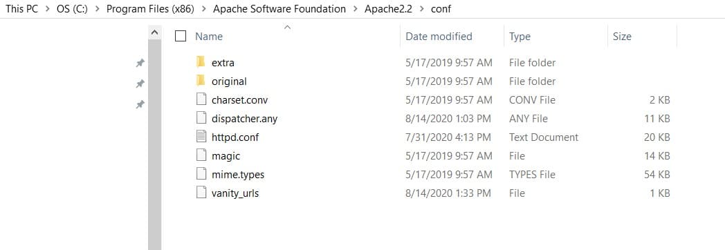Click the vanity_urls file icon
Image resolution: width=725 pixels, height=250 pixels.
[201, 193]
